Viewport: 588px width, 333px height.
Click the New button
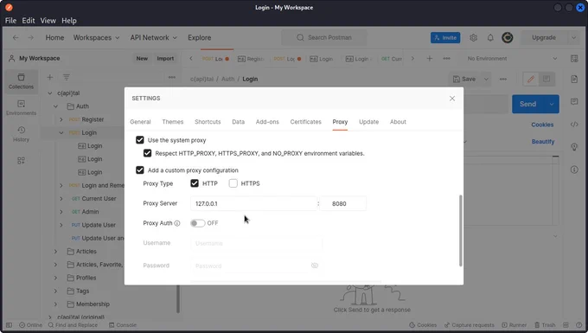142,59
